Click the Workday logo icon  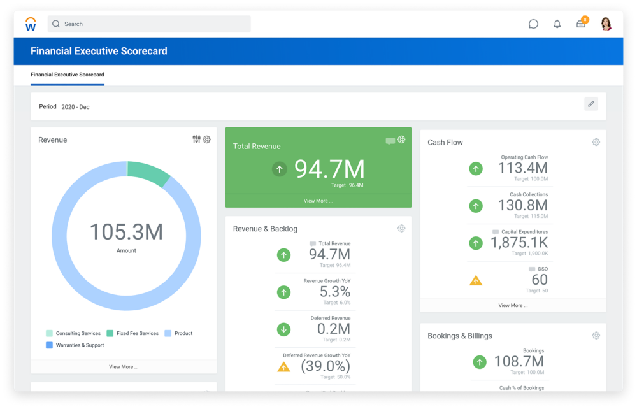click(x=30, y=24)
